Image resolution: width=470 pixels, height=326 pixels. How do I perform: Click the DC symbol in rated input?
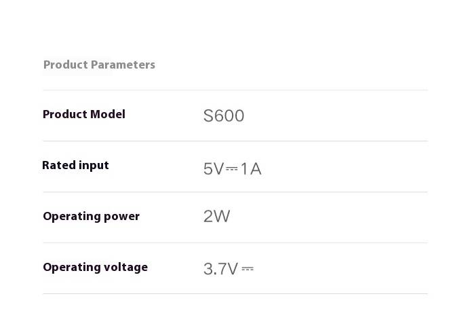coord(232,168)
